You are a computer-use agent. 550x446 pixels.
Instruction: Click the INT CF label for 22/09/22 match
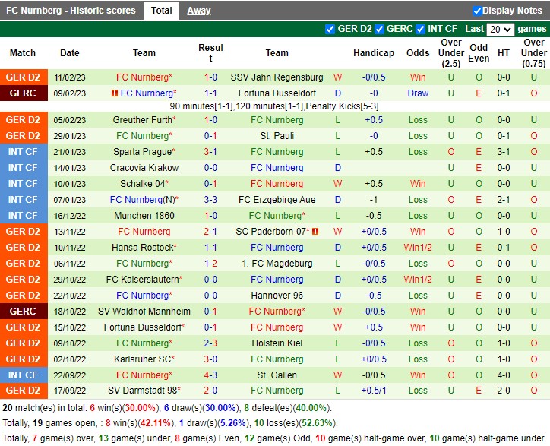[x=23, y=375]
